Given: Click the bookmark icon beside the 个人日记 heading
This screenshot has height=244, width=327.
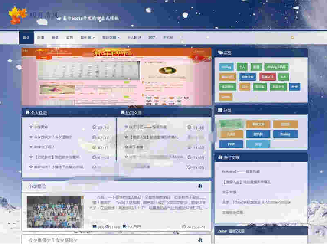Looking at the screenshot, I should (27, 113).
